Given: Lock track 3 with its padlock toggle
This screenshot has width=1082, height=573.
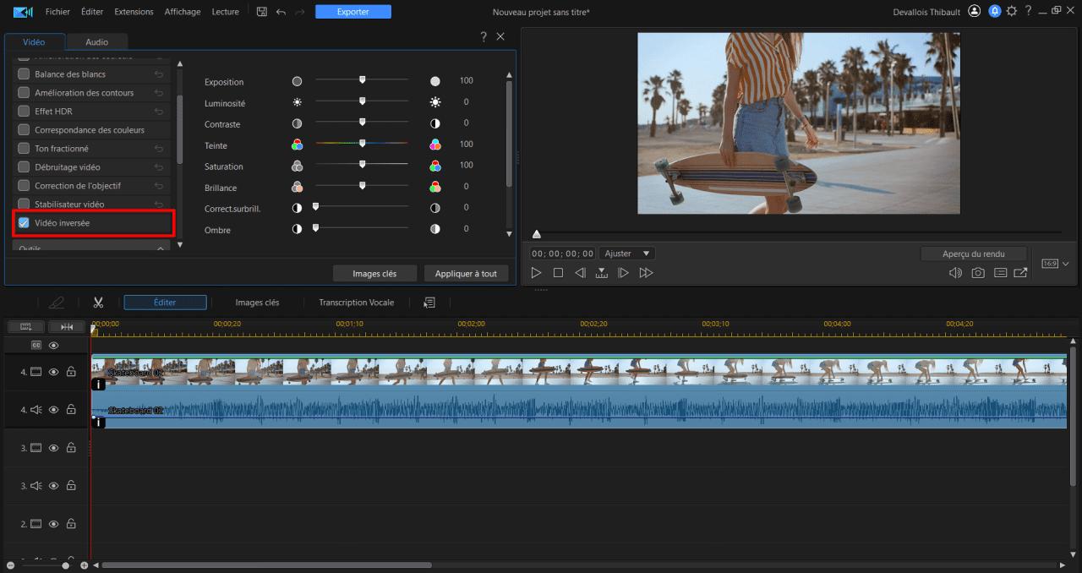Looking at the screenshot, I should tap(71, 447).
